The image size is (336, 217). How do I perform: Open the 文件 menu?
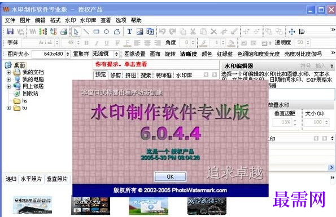[x=10, y=20]
